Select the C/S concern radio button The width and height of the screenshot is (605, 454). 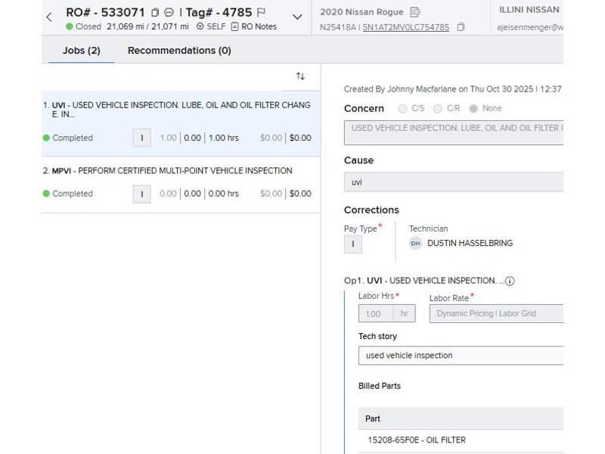[x=402, y=109]
